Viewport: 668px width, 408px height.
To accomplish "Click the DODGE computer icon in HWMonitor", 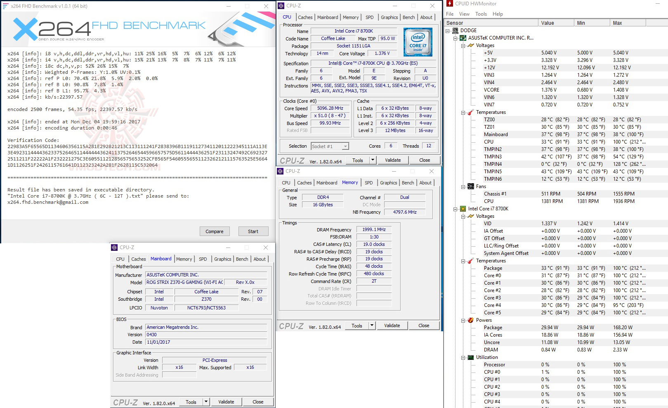I will point(456,30).
